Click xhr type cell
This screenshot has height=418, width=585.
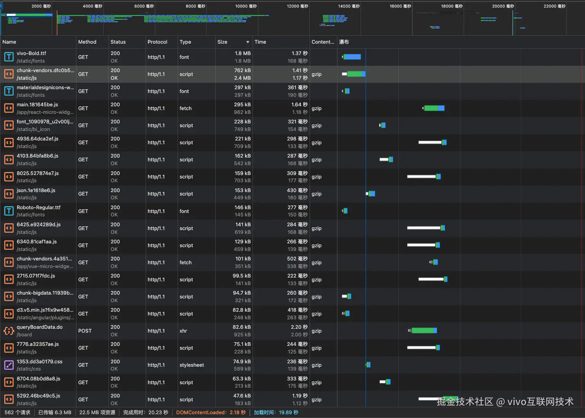[183, 331]
